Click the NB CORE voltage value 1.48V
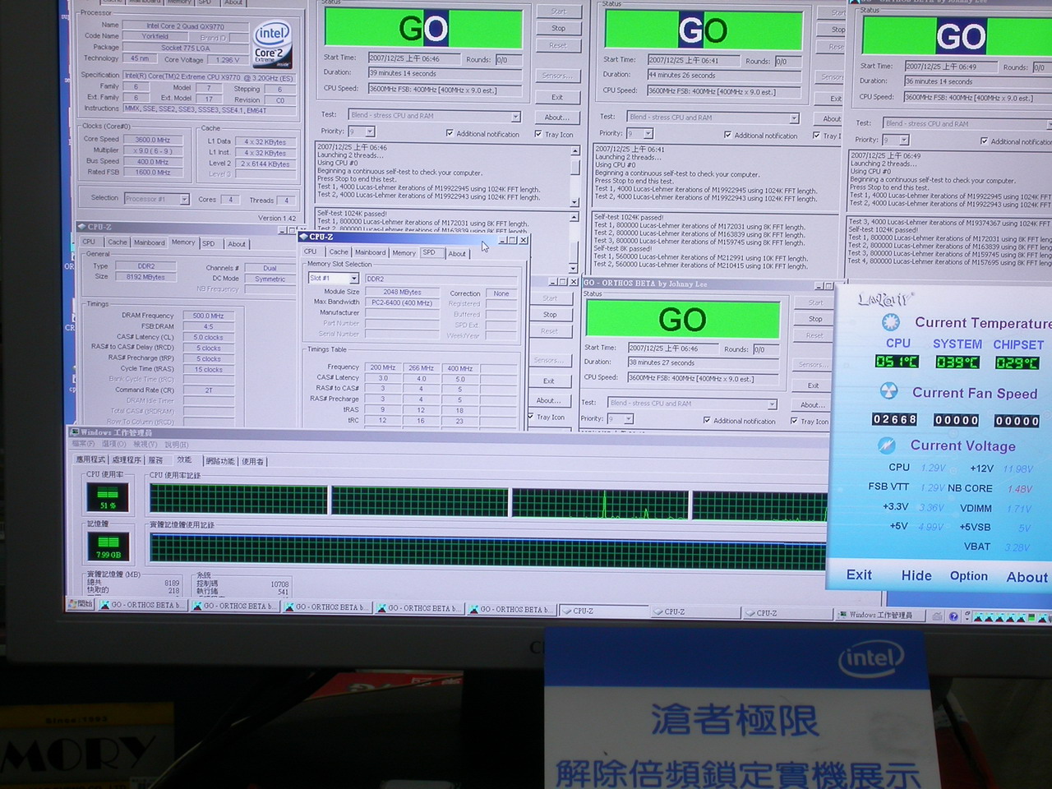Image resolution: width=1052 pixels, height=789 pixels. pyautogui.click(x=1019, y=488)
